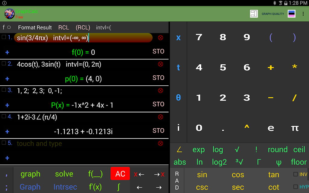Delete entry 4 with its red X
309x193 pixels.
click(161, 117)
